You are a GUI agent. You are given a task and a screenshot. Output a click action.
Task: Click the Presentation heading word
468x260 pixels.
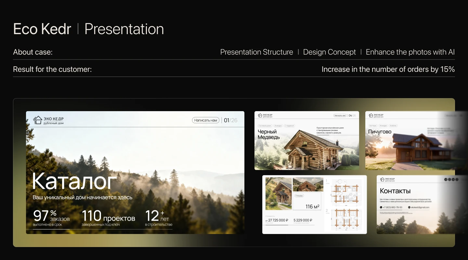point(124,29)
